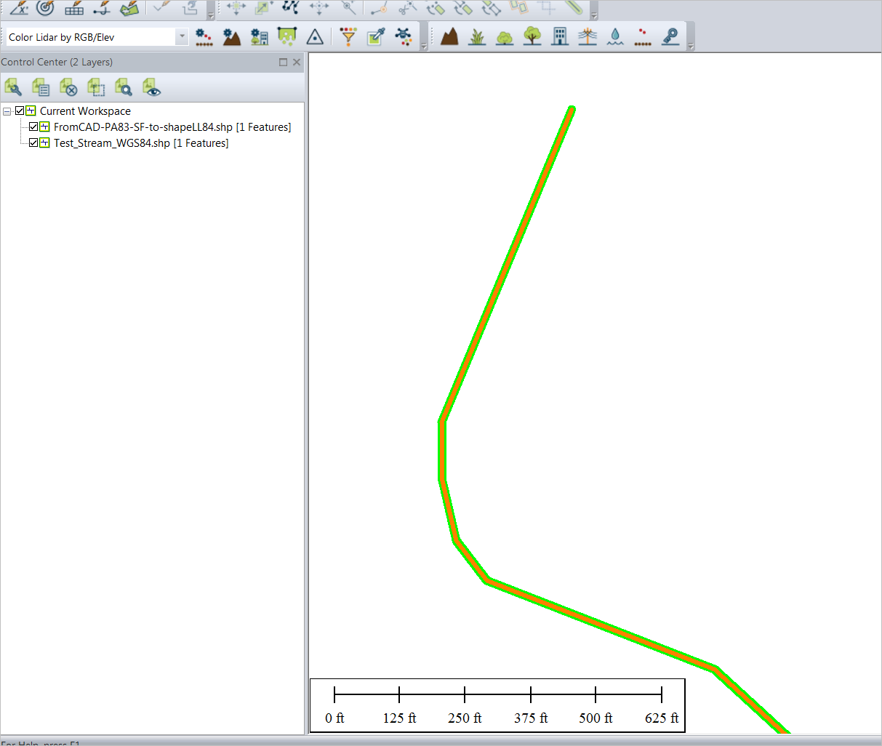
Task: Open the Color Lidar by RGB/Elev dropdown
Action: click(182, 35)
